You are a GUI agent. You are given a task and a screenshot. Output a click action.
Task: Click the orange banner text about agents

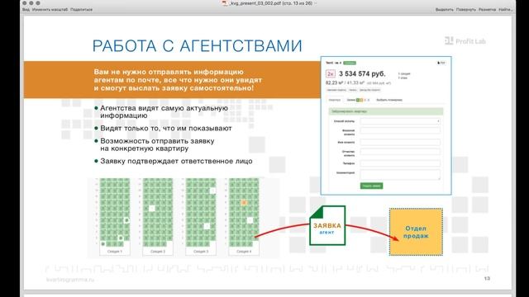click(x=178, y=80)
